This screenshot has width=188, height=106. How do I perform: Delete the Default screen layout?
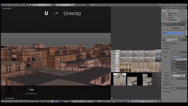(50, 5)
